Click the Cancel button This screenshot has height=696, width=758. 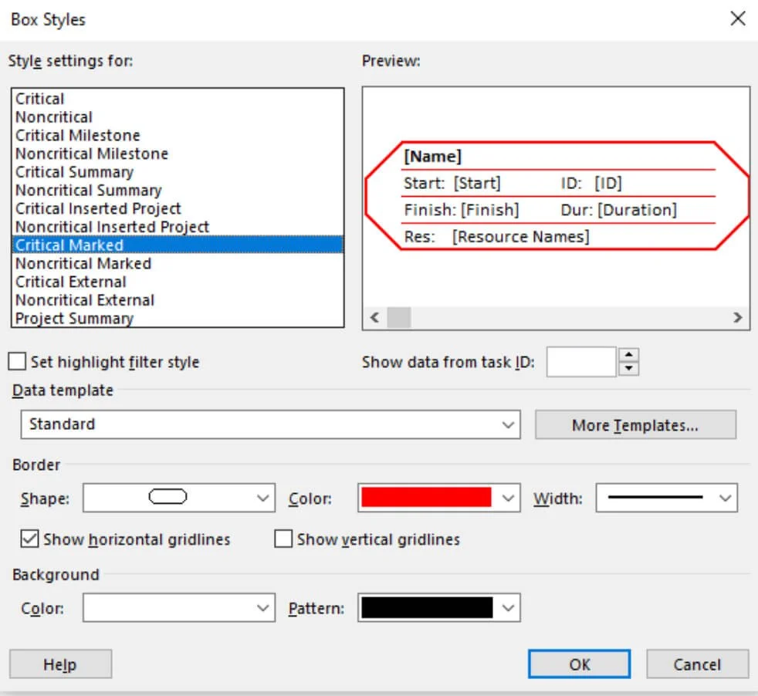coord(698,664)
